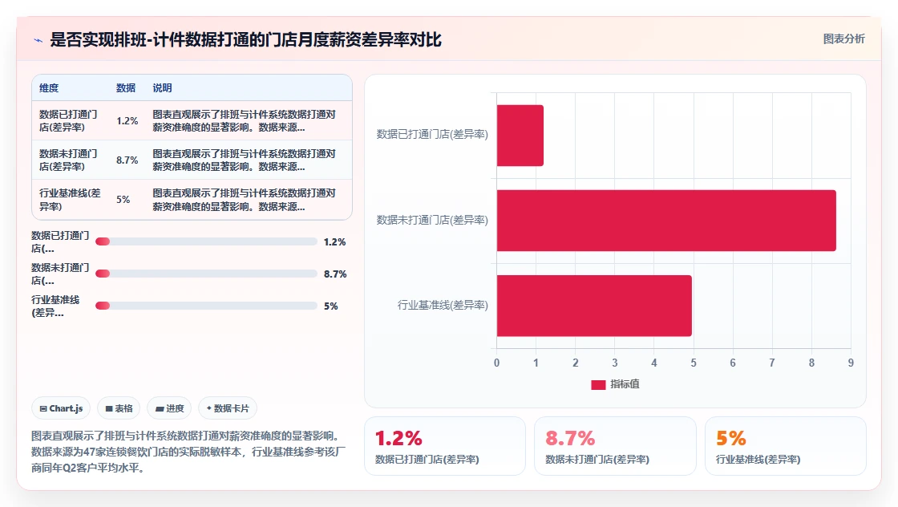
Task: Click the x-axis tick label 5
Action: (694, 363)
